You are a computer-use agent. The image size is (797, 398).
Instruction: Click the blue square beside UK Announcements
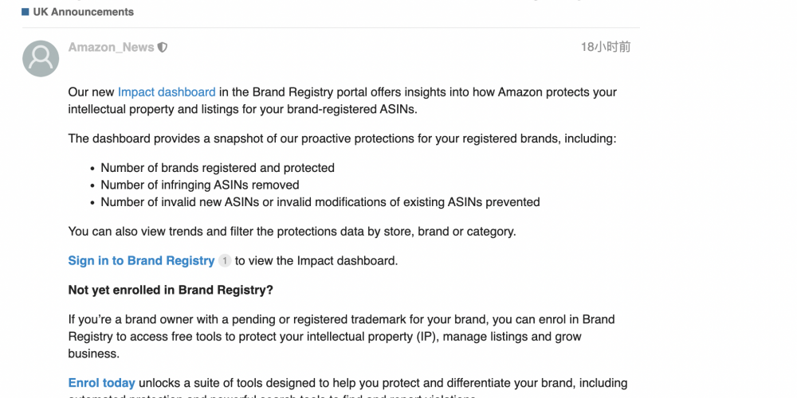26,12
